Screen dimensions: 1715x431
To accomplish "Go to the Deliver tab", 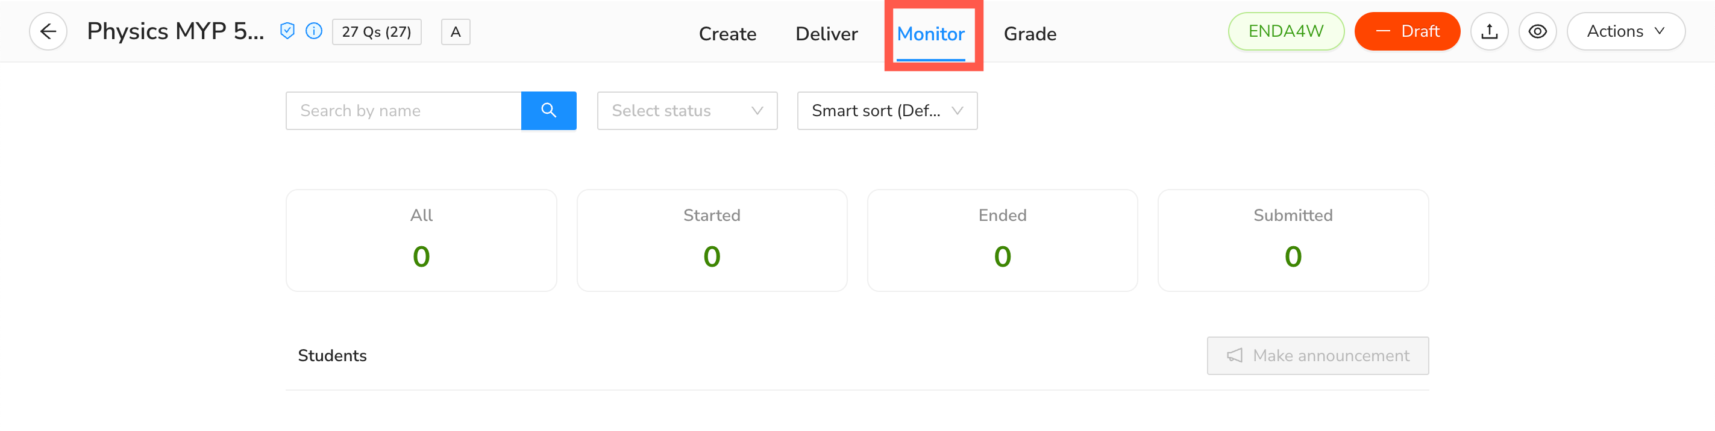I will (826, 34).
